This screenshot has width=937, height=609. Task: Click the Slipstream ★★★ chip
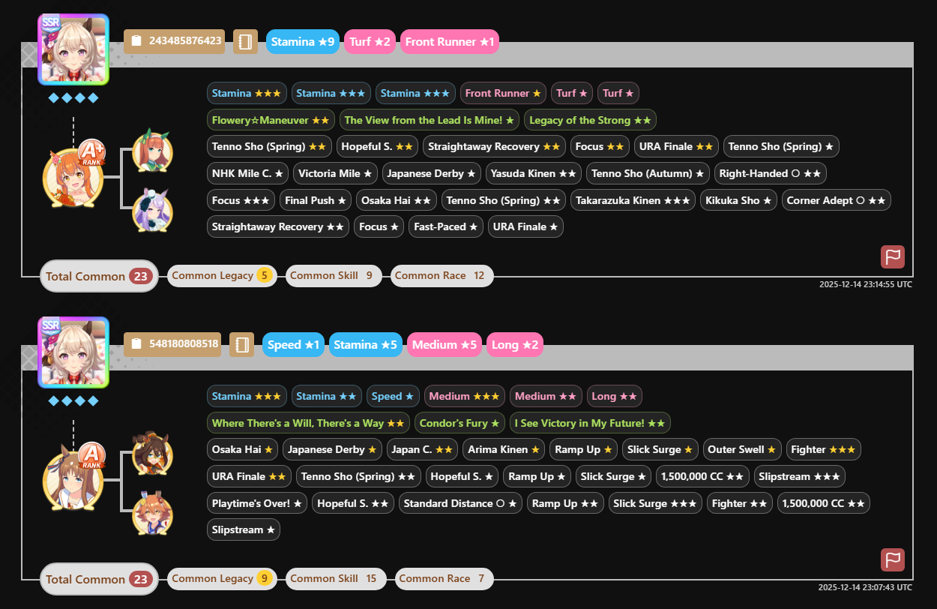[x=799, y=476]
